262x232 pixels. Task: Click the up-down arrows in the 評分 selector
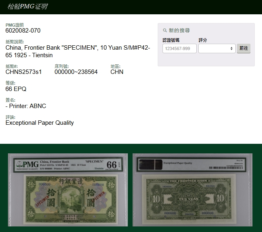(x=232, y=48)
